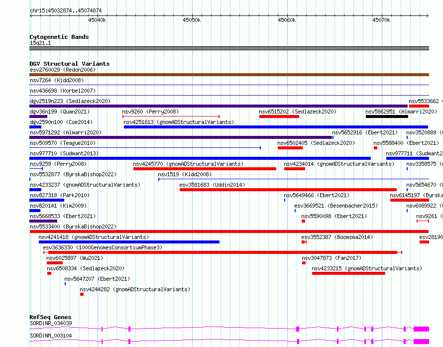
Task: Click the chr15:45032874..45074874 region label
Action: [x=66, y=11]
